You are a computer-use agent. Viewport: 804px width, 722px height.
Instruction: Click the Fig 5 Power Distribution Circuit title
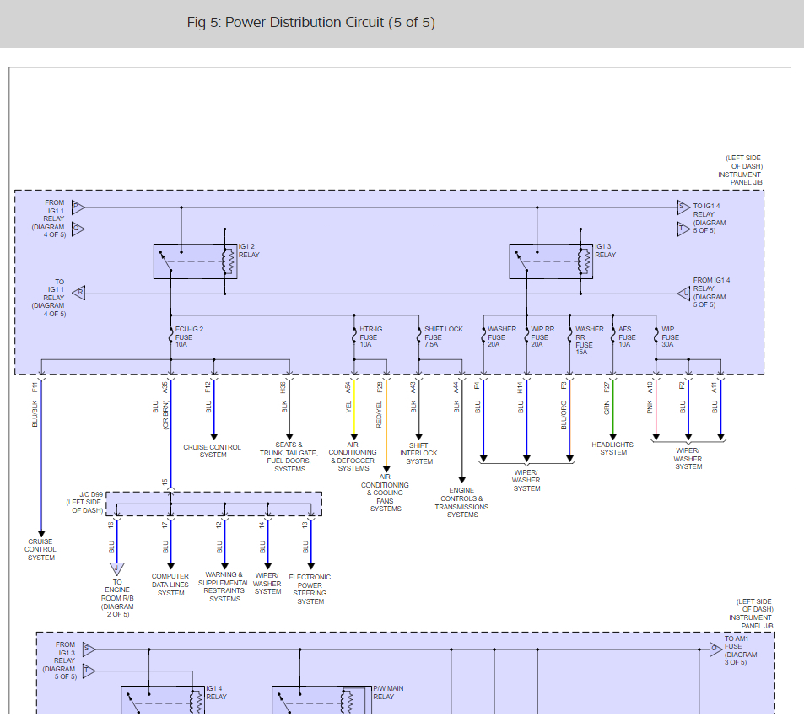310,23
